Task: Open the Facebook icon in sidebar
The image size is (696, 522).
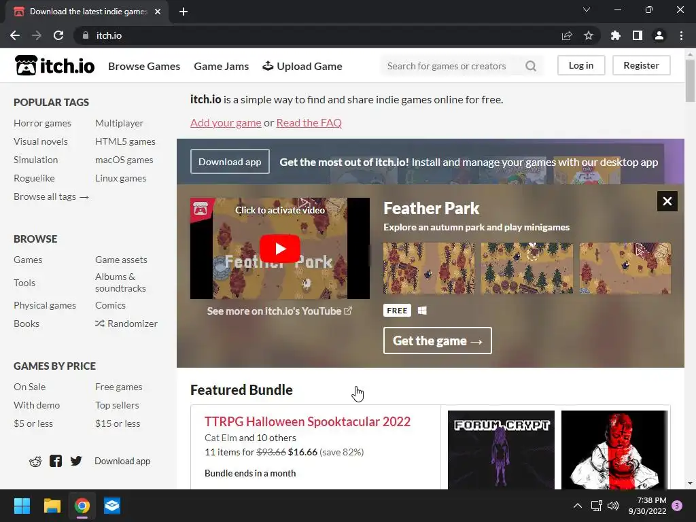Action: click(56, 461)
